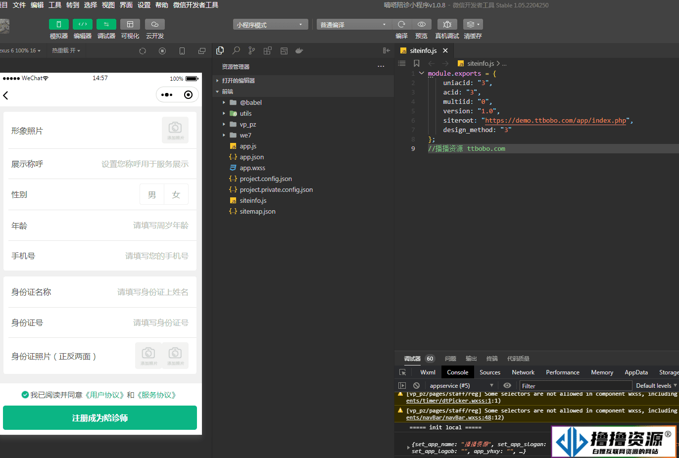Image resolution: width=679 pixels, height=458 pixels.
Task: Click simulator stop record icon
Action: (162, 51)
